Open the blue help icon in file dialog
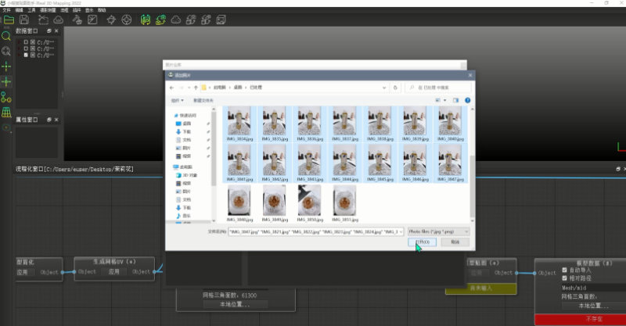The width and height of the screenshot is (626, 326). coord(467,100)
